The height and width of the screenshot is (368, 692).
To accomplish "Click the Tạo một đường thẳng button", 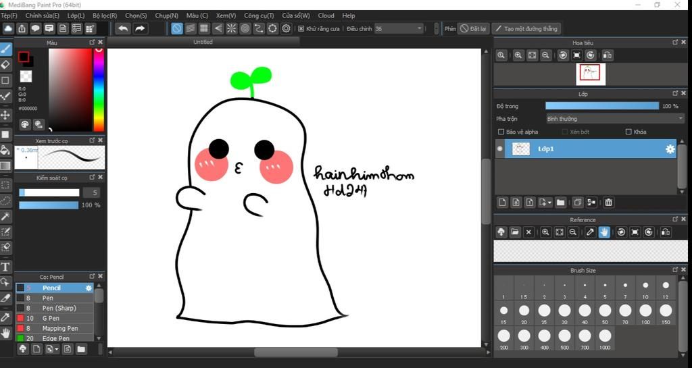I will pyautogui.click(x=526, y=29).
